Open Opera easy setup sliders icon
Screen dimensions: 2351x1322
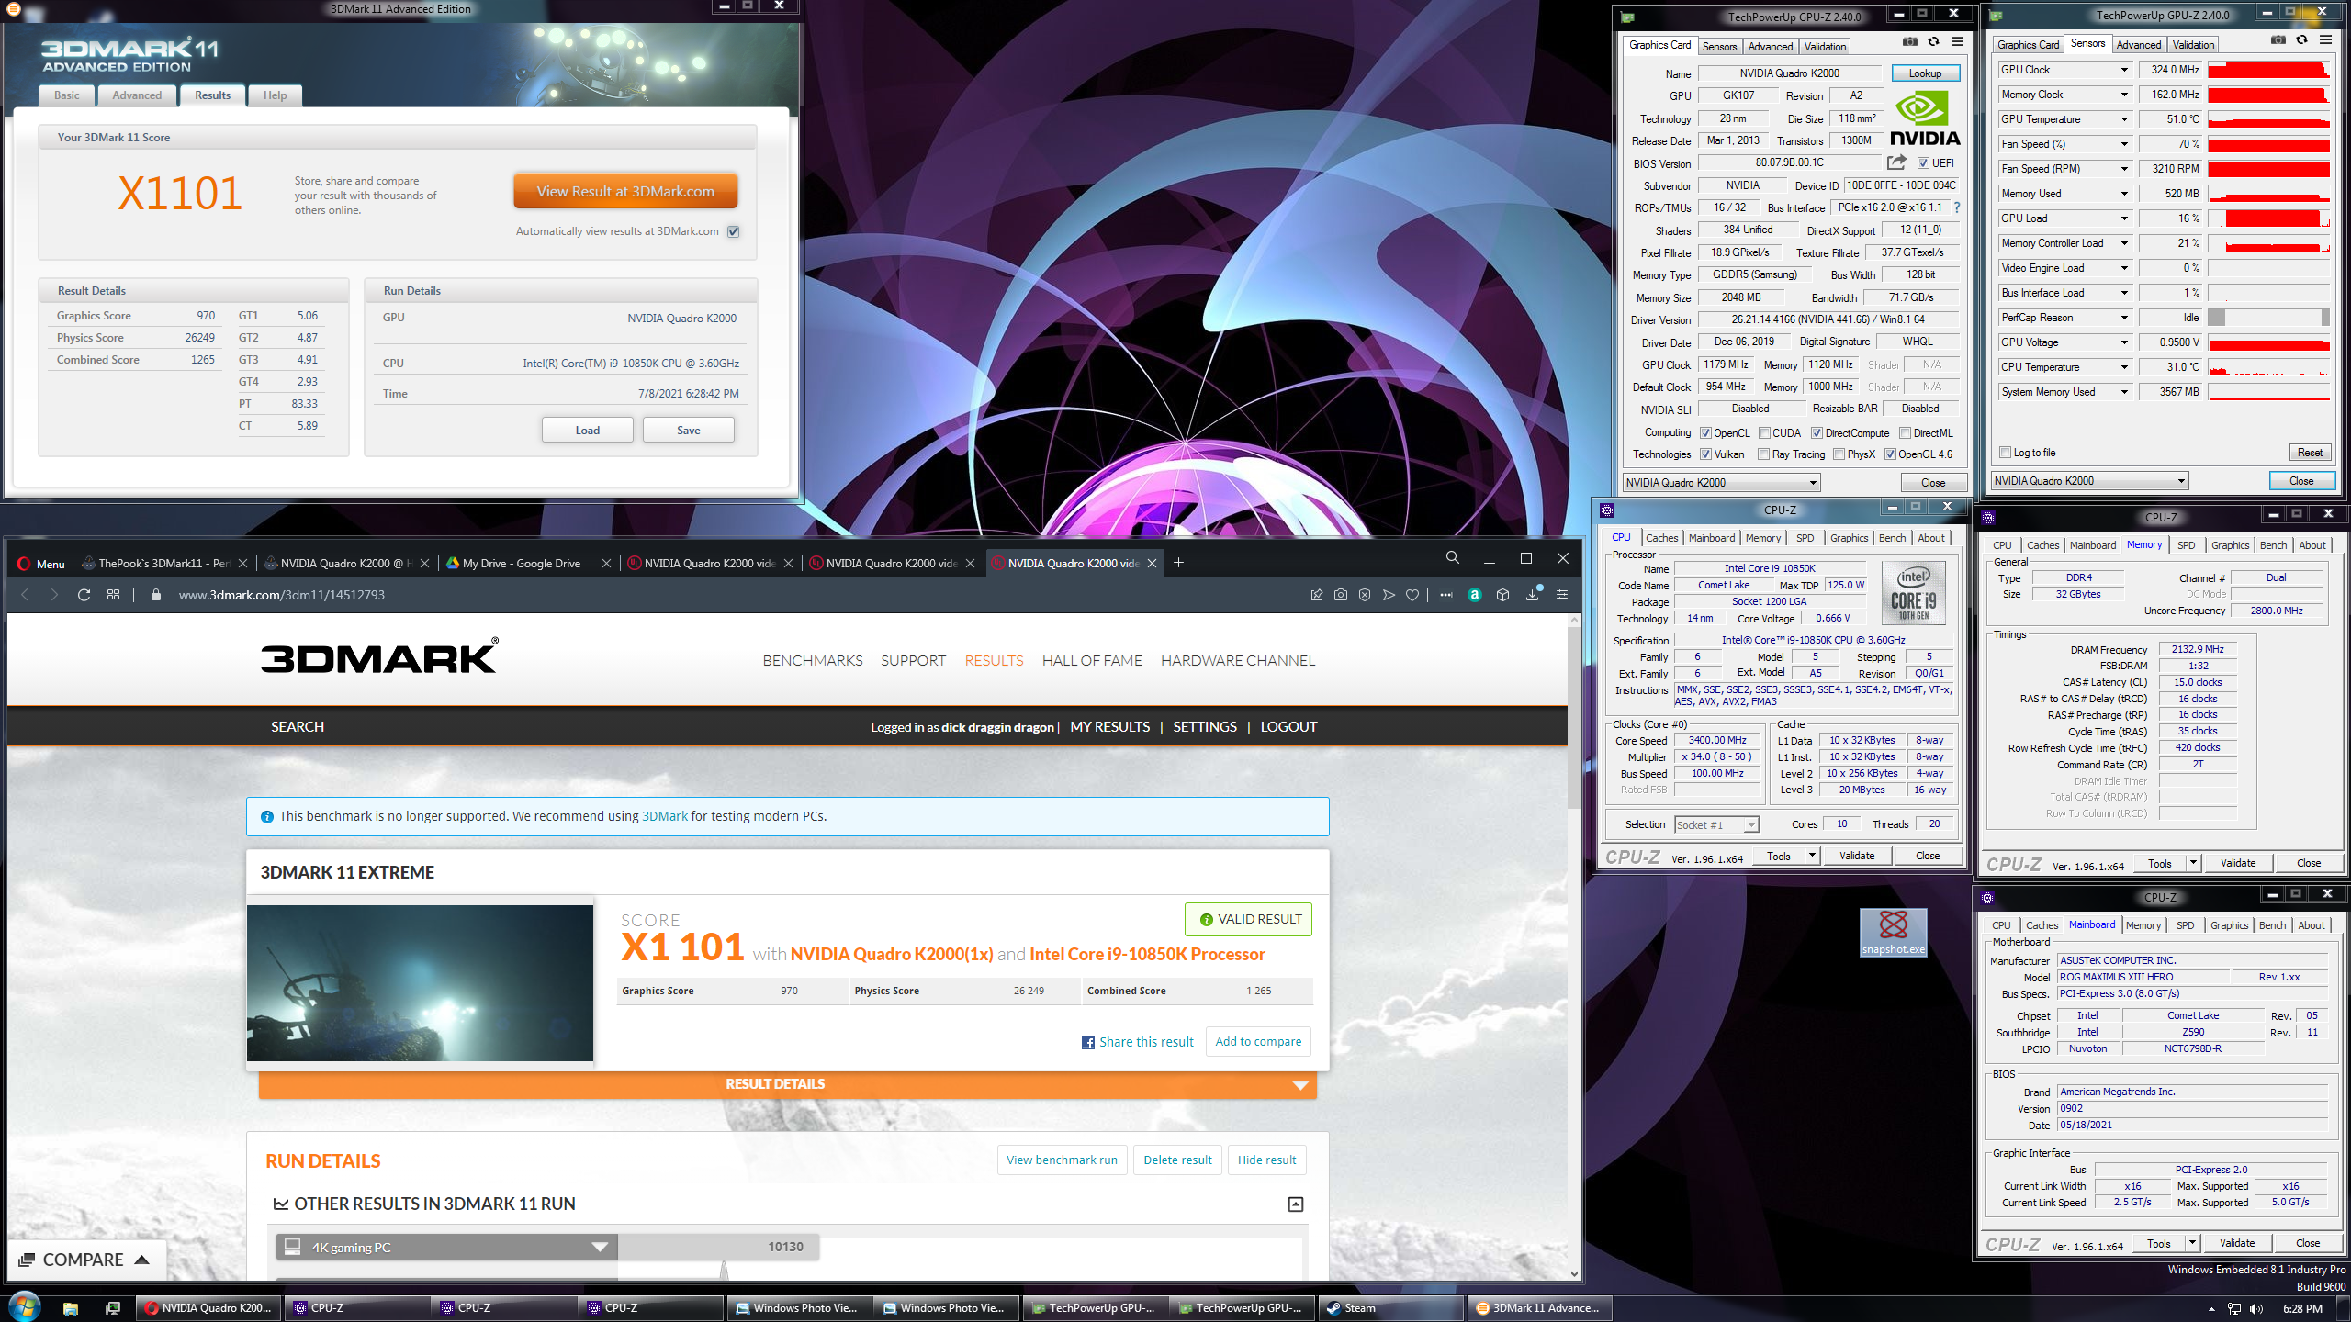(1562, 595)
